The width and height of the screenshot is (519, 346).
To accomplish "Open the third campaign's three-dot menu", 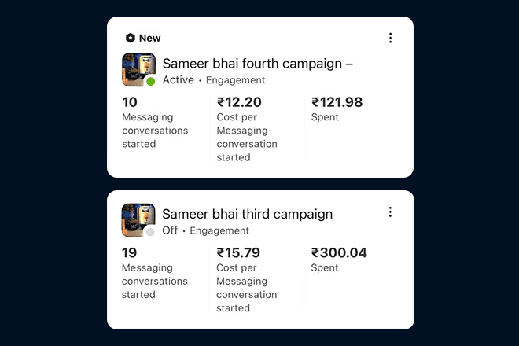I will tap(391, 212).
